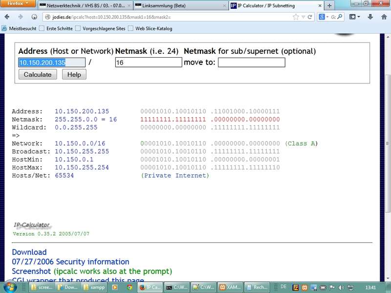Click the Netmask input field containing 16

point(149,63)
